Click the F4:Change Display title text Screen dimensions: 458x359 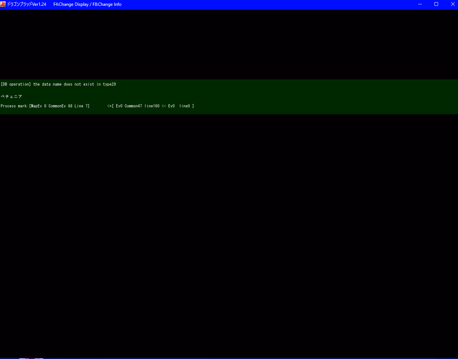71,4
